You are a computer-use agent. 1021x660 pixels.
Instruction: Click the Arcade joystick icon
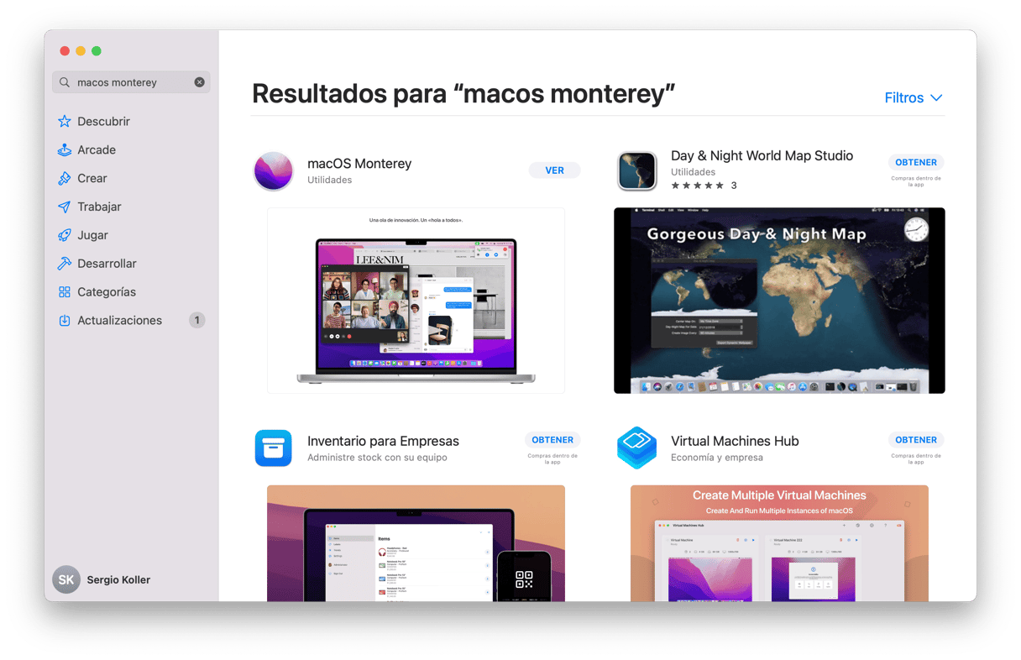65,150
